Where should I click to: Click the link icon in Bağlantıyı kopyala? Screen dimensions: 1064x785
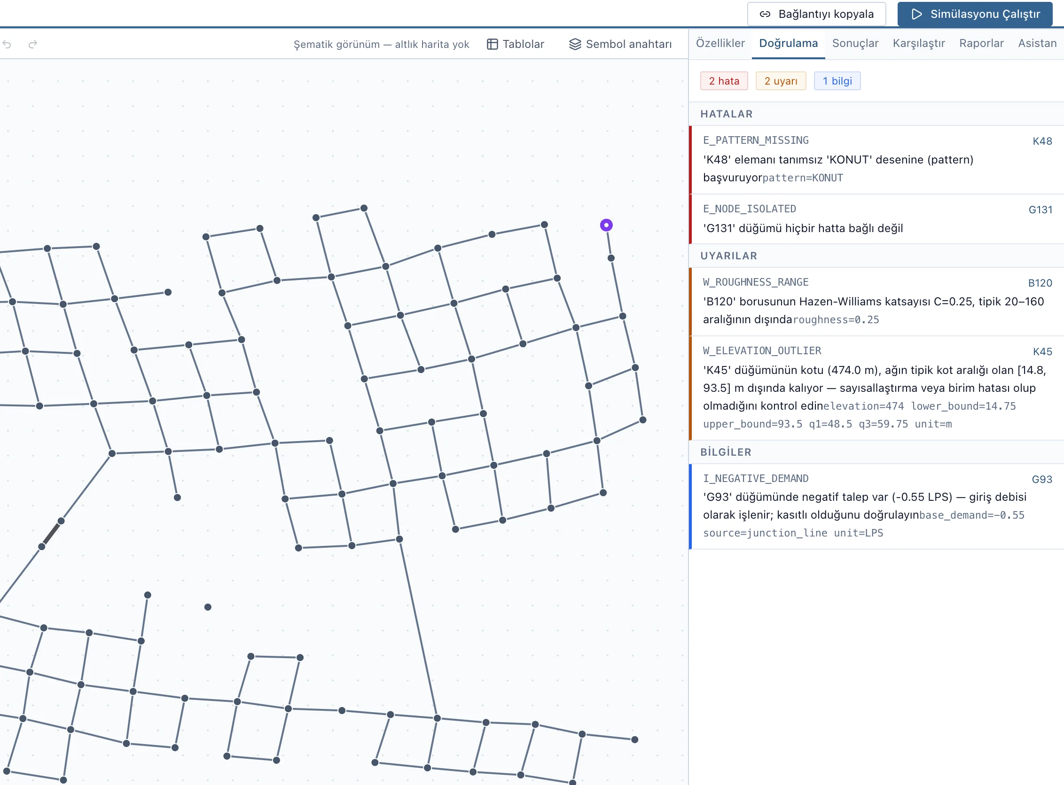tap(765, 14)
